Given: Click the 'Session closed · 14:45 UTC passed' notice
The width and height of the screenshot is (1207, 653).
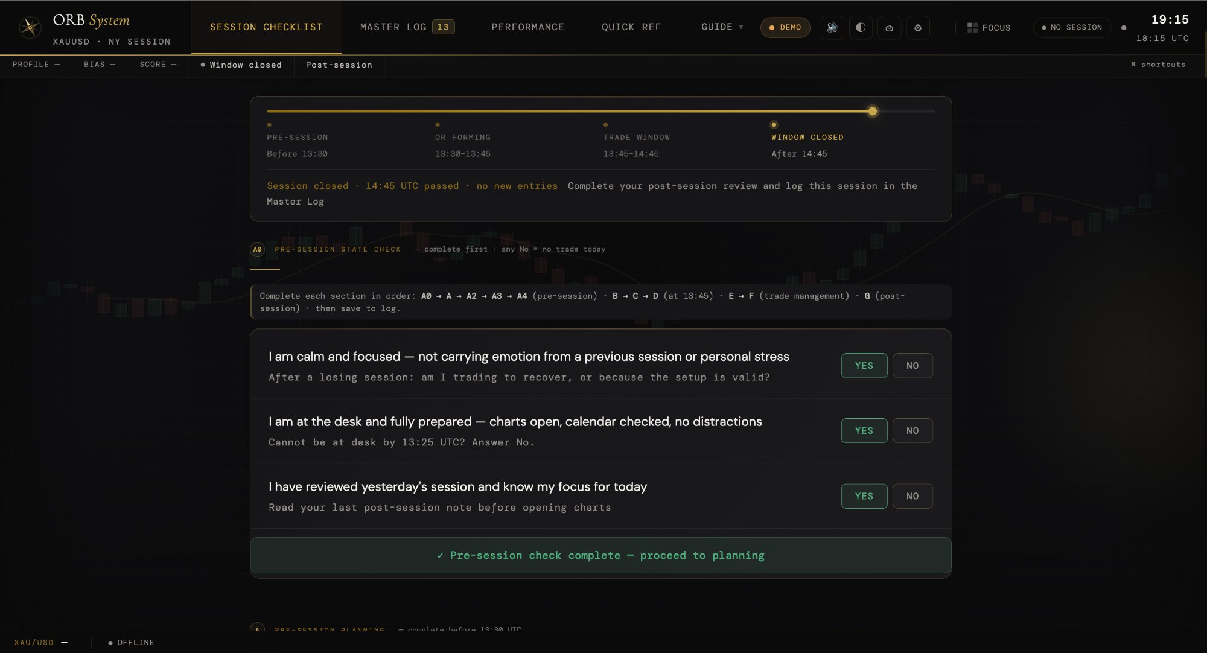Looking at the screenshot, I should click(412, 186).
